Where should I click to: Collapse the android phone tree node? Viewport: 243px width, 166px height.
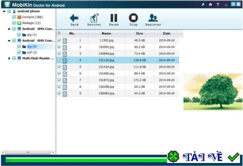coord(4,11)
